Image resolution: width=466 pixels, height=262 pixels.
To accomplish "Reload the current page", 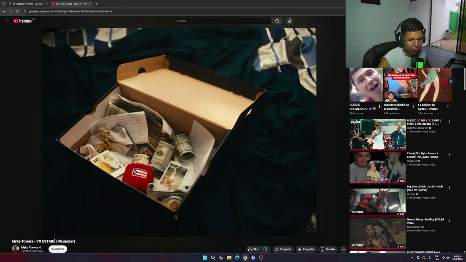I will coord(17,11).
